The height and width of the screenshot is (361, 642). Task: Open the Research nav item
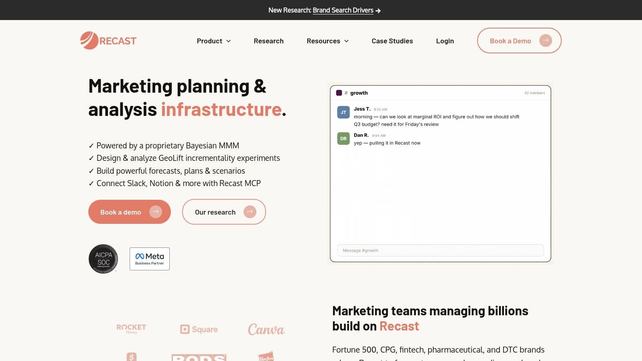[268, 41]
